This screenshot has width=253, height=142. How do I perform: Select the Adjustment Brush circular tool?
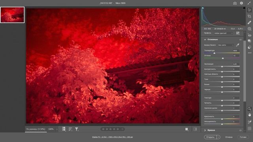249,29
